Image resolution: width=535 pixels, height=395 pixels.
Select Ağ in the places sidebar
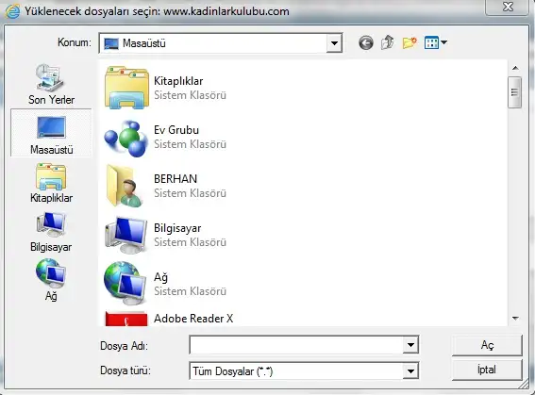[x=51, y=280]
